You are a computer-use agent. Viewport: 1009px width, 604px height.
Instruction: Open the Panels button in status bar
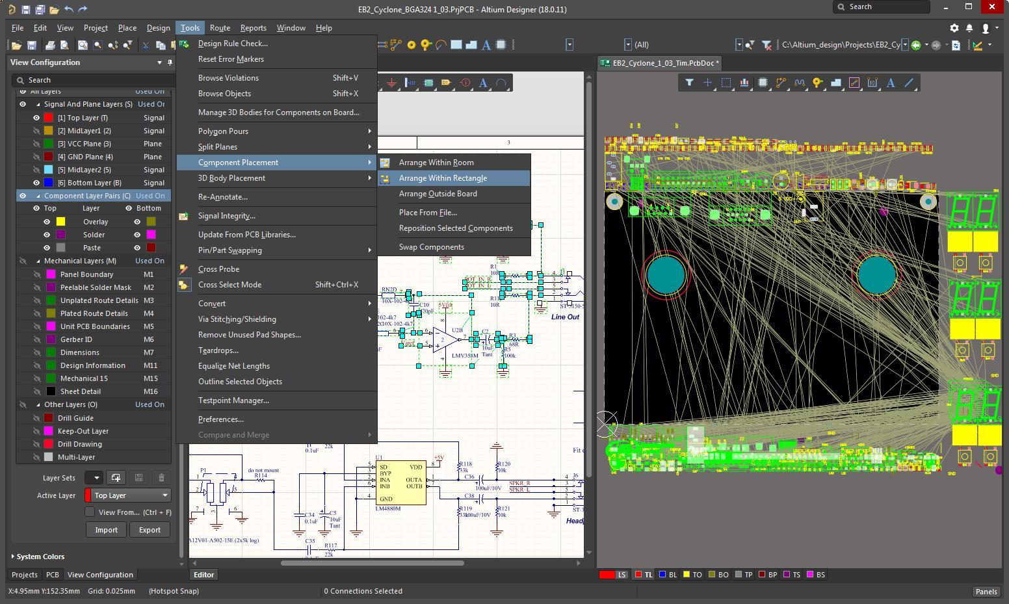pos(986,591)
